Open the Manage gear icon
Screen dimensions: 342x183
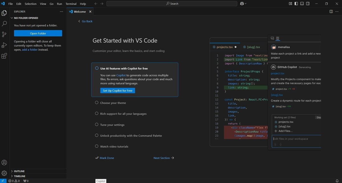click(4, 173)
